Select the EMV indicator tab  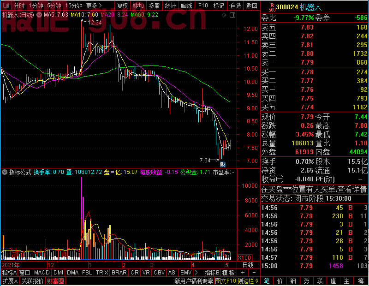tap(186, 272)
